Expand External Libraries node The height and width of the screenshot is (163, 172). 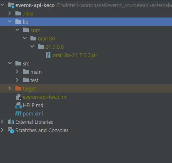pos(2,122)
